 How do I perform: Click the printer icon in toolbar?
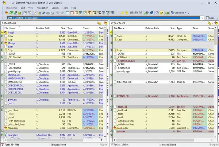click(x=48, y=13)
